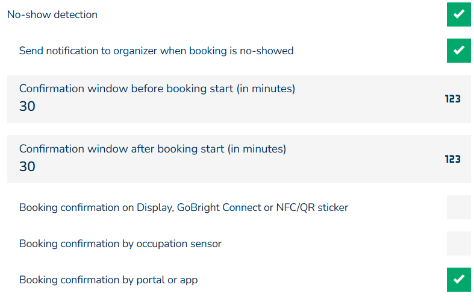Click the checkmark icon for organizer notification
Viewport: 474px width, 308px height.
pos(458,51)
